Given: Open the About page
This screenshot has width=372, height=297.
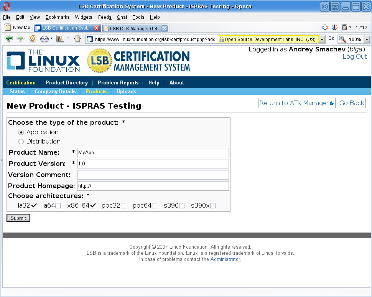Looking at the screenshot, I should tap(176, 82).
